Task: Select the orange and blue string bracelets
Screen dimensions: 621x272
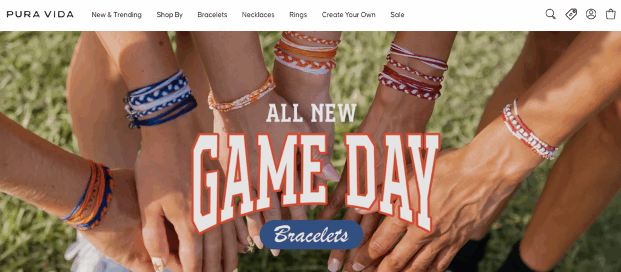Action: point(89,196)
